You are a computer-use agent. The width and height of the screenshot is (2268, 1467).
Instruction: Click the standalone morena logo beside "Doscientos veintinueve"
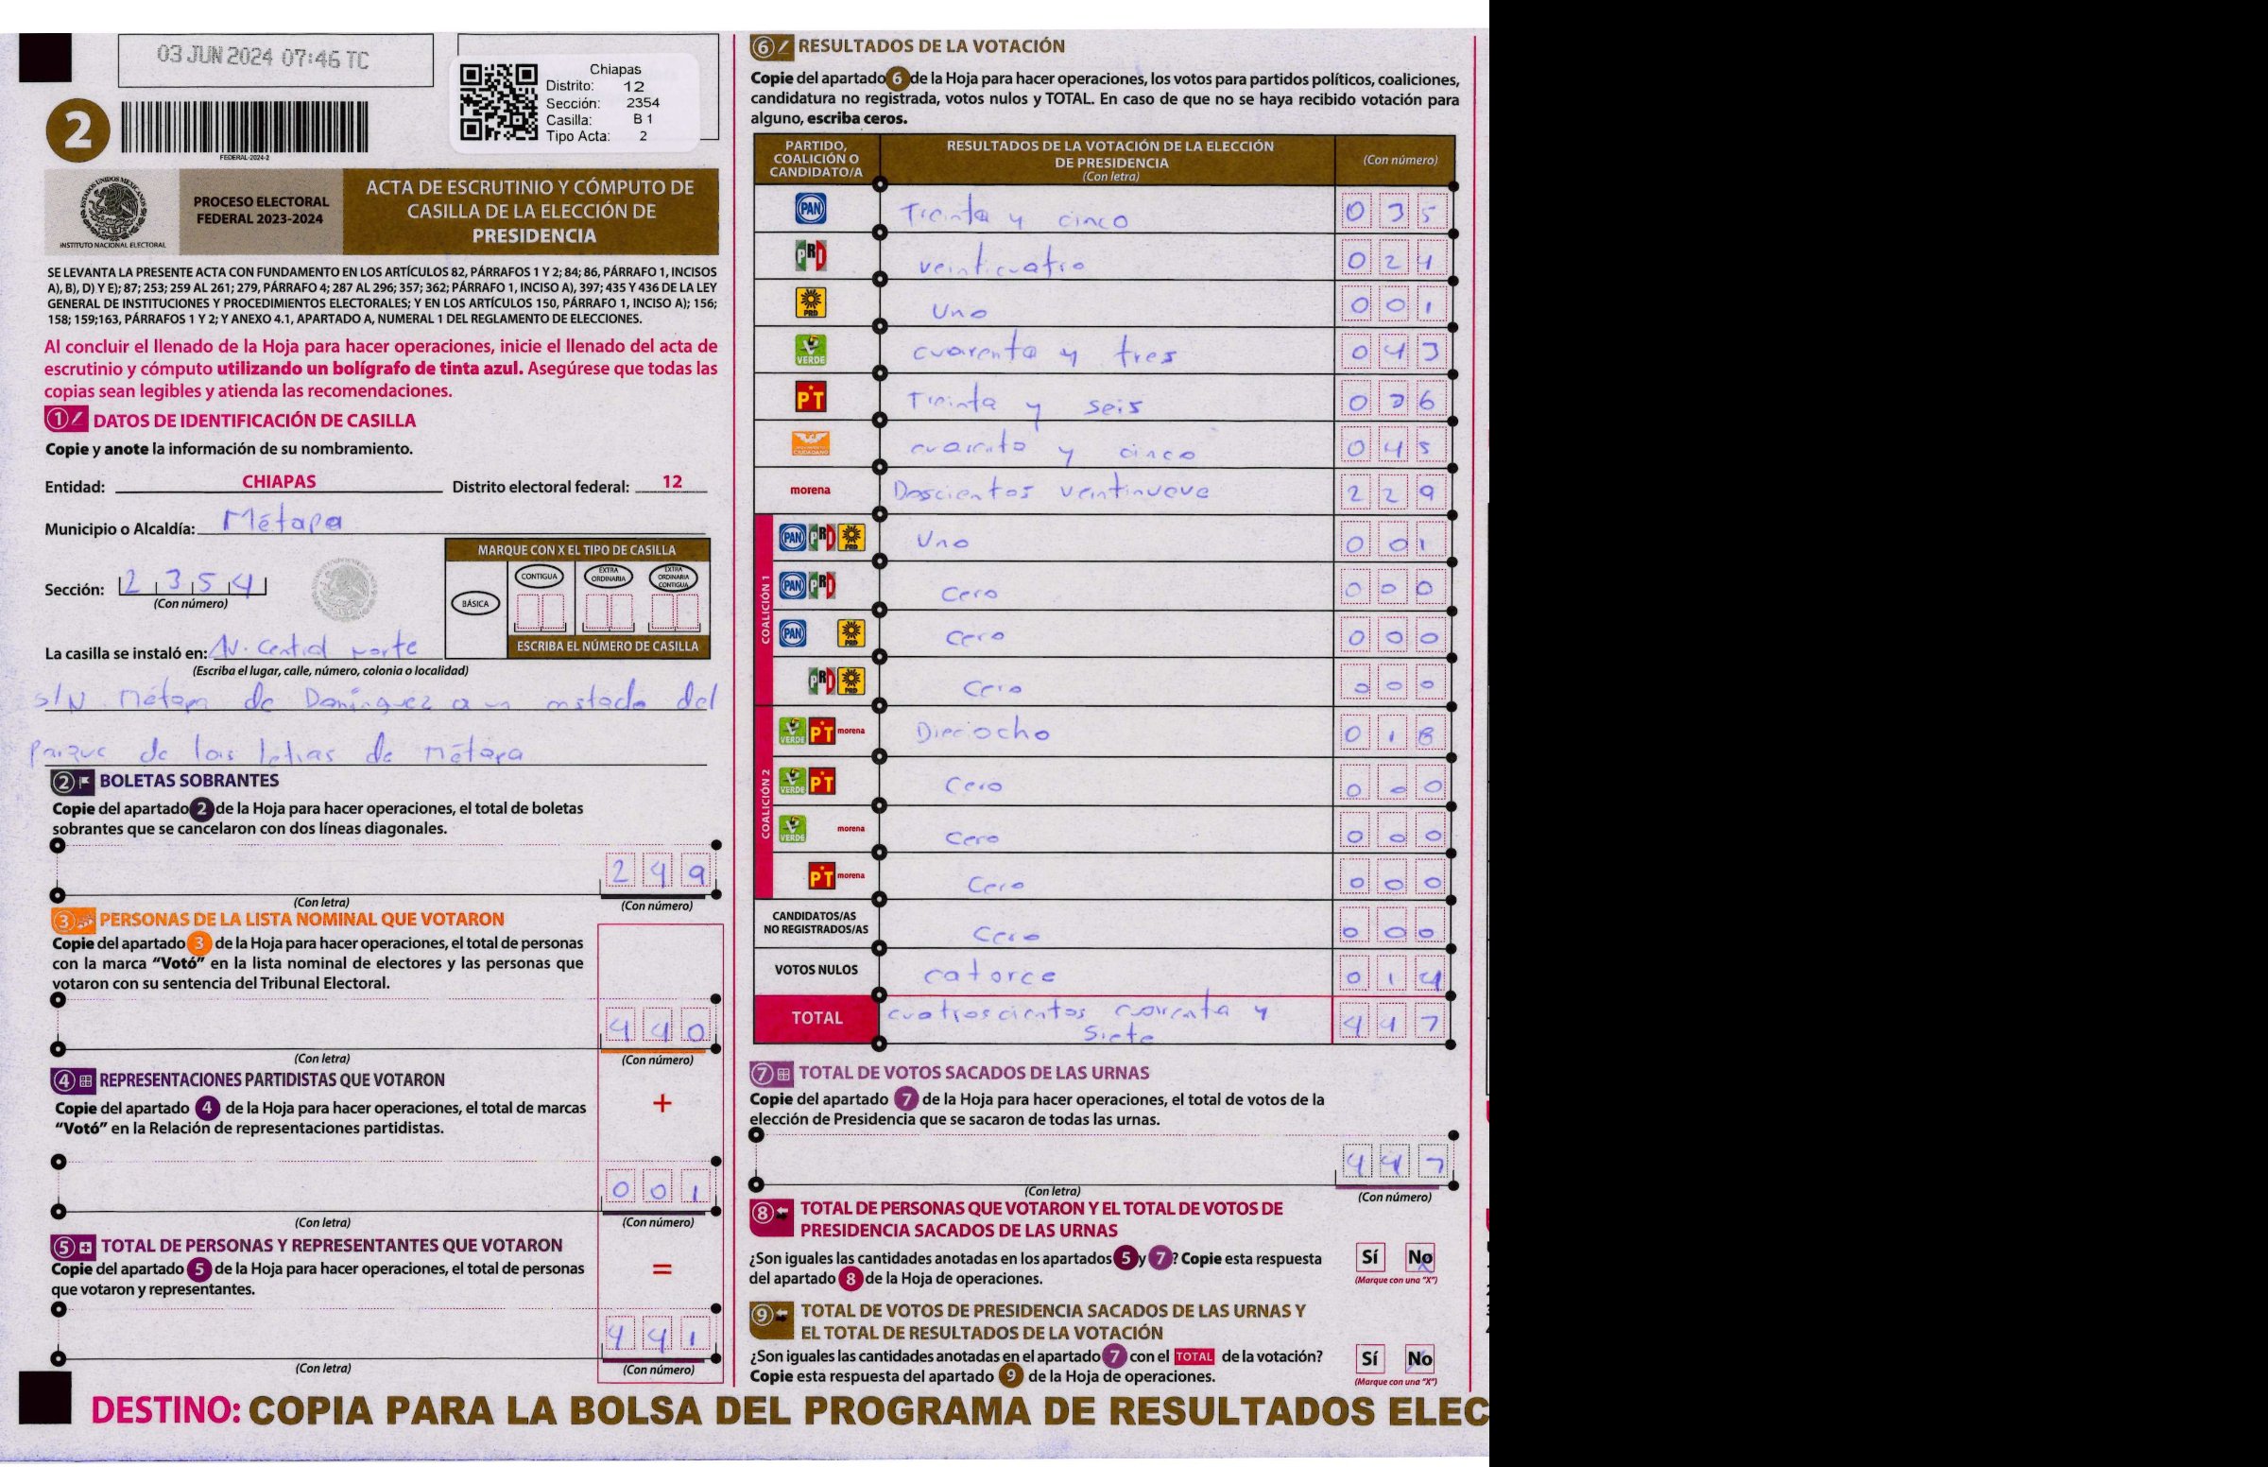click(x=810, y=490)
